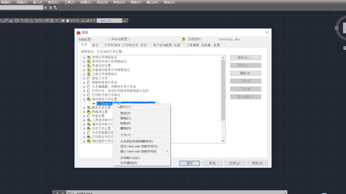Choose 汉字重选(R) from the context menu

142,163
